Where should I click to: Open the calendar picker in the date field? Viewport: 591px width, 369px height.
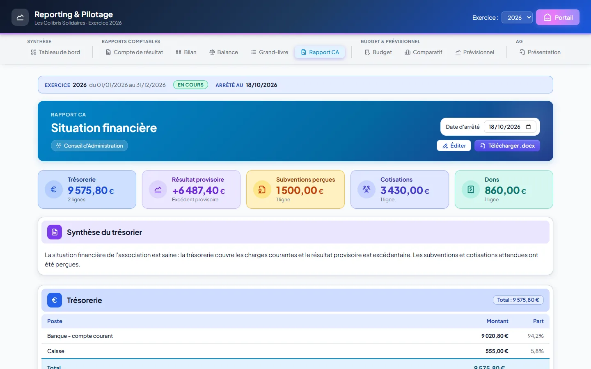pos(529,127)
